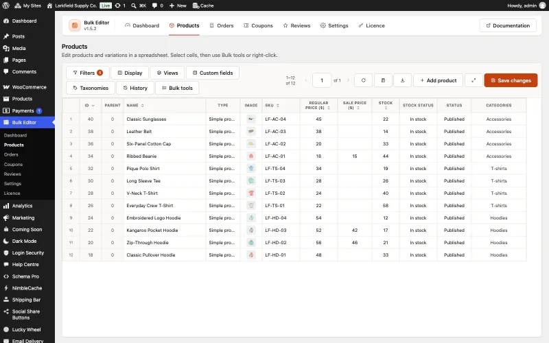Go to next page arrow
This screenshot has height=343, width=549.
pyautogui.click(x=348, y=80)
